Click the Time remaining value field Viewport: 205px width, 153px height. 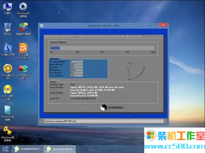[76, 75]
